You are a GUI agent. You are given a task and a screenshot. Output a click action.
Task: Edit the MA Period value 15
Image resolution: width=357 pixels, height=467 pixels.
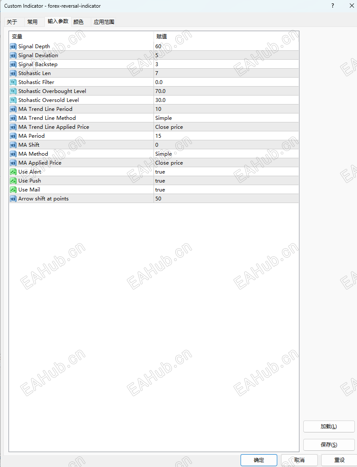click(x=226, y=136)
